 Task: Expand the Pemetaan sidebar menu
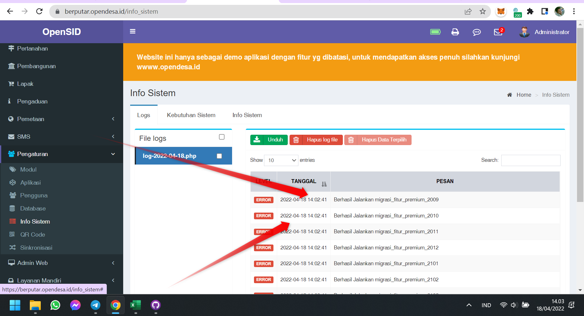[61, 119]
